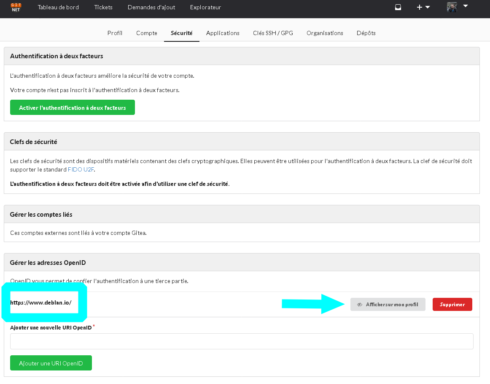Image resolution: width=490 pixels, height=384 pixels.
Task: Follow the FIDO U2F link
Action: point(81,169)
